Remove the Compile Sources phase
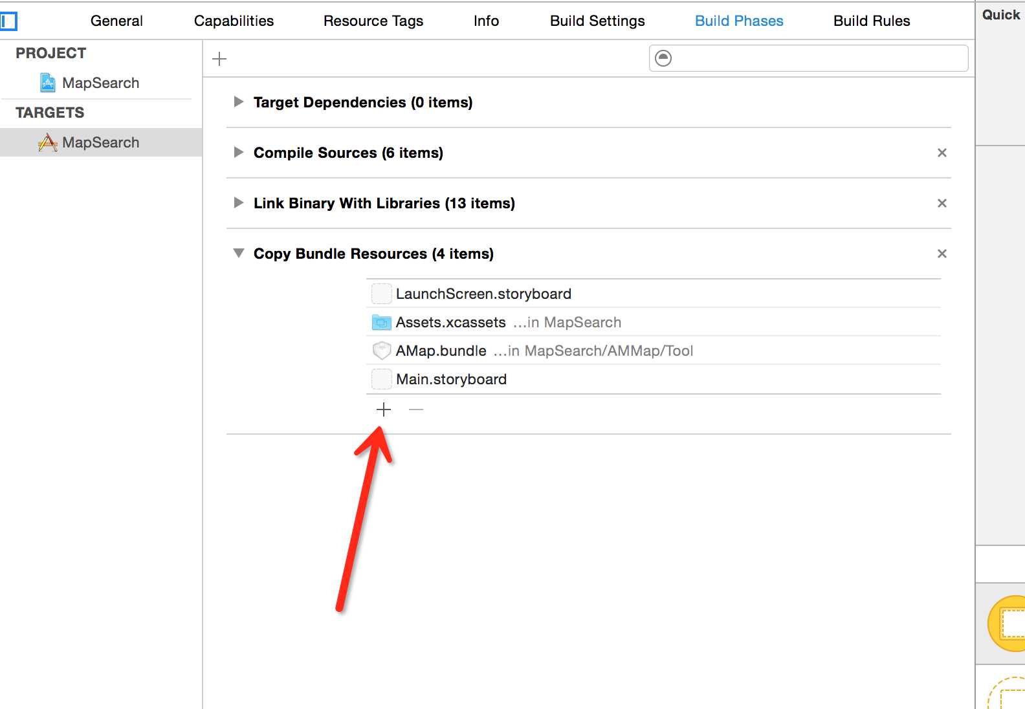Image resolution: width=1025 pixels, height=709 pixels. coord(942,153)
